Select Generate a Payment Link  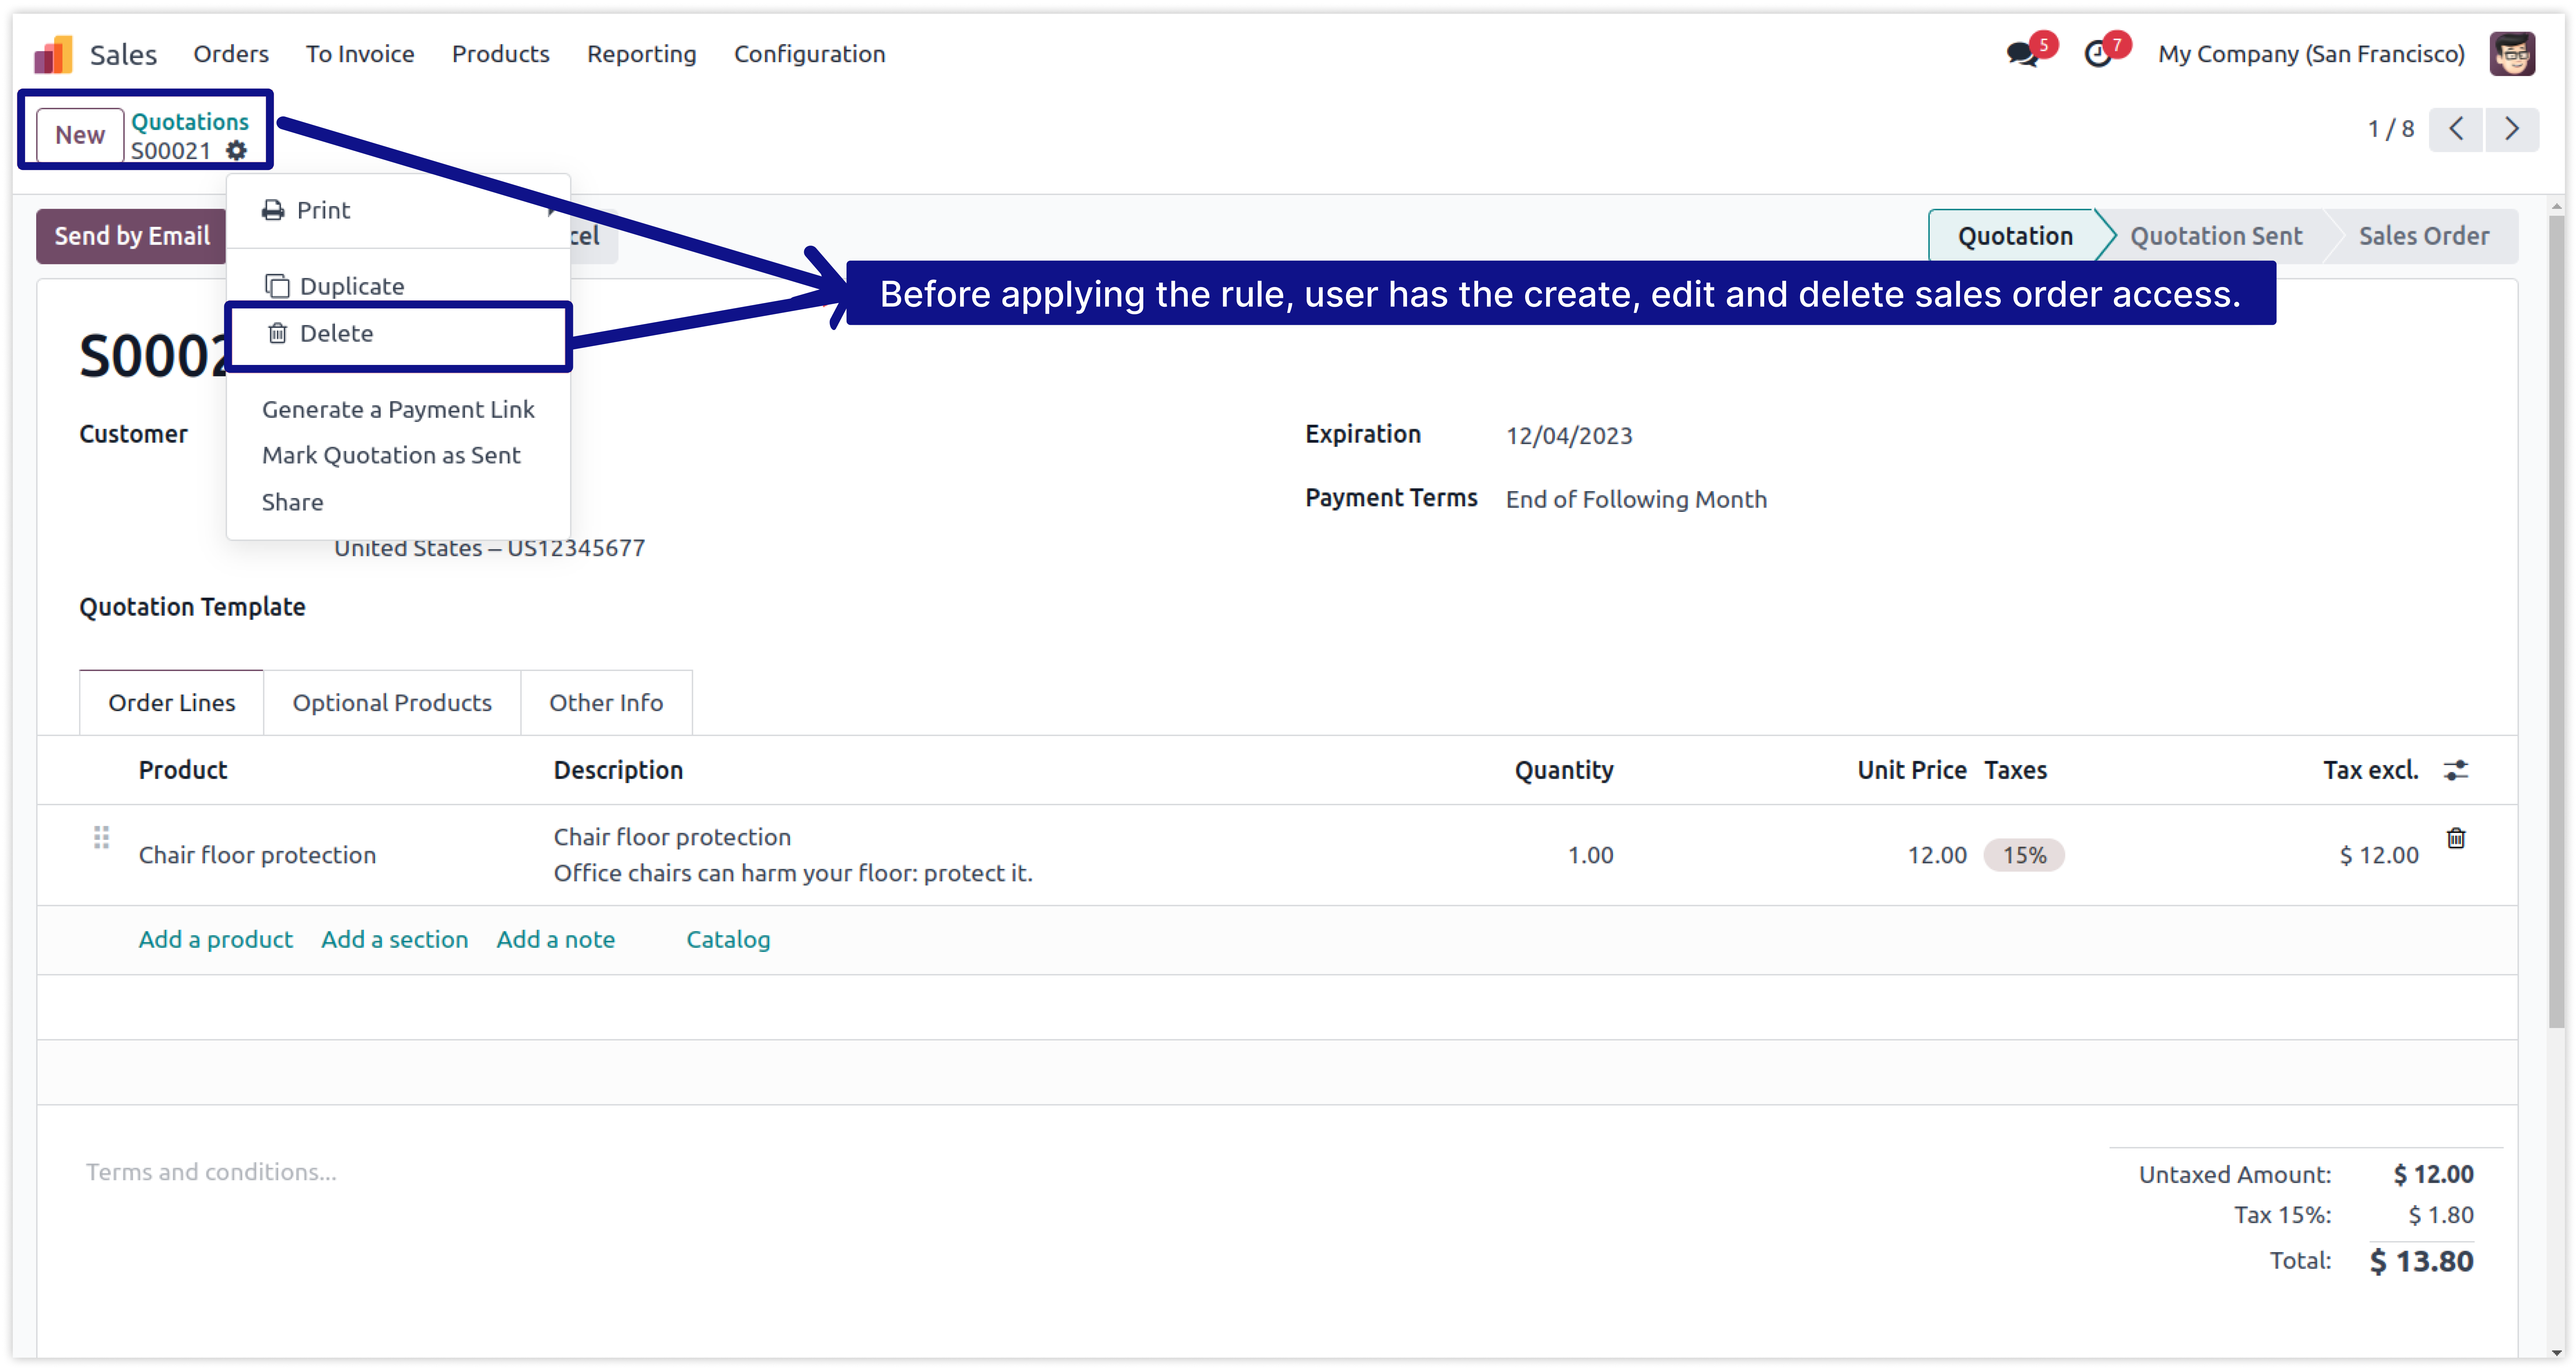(x=398, y=410)
